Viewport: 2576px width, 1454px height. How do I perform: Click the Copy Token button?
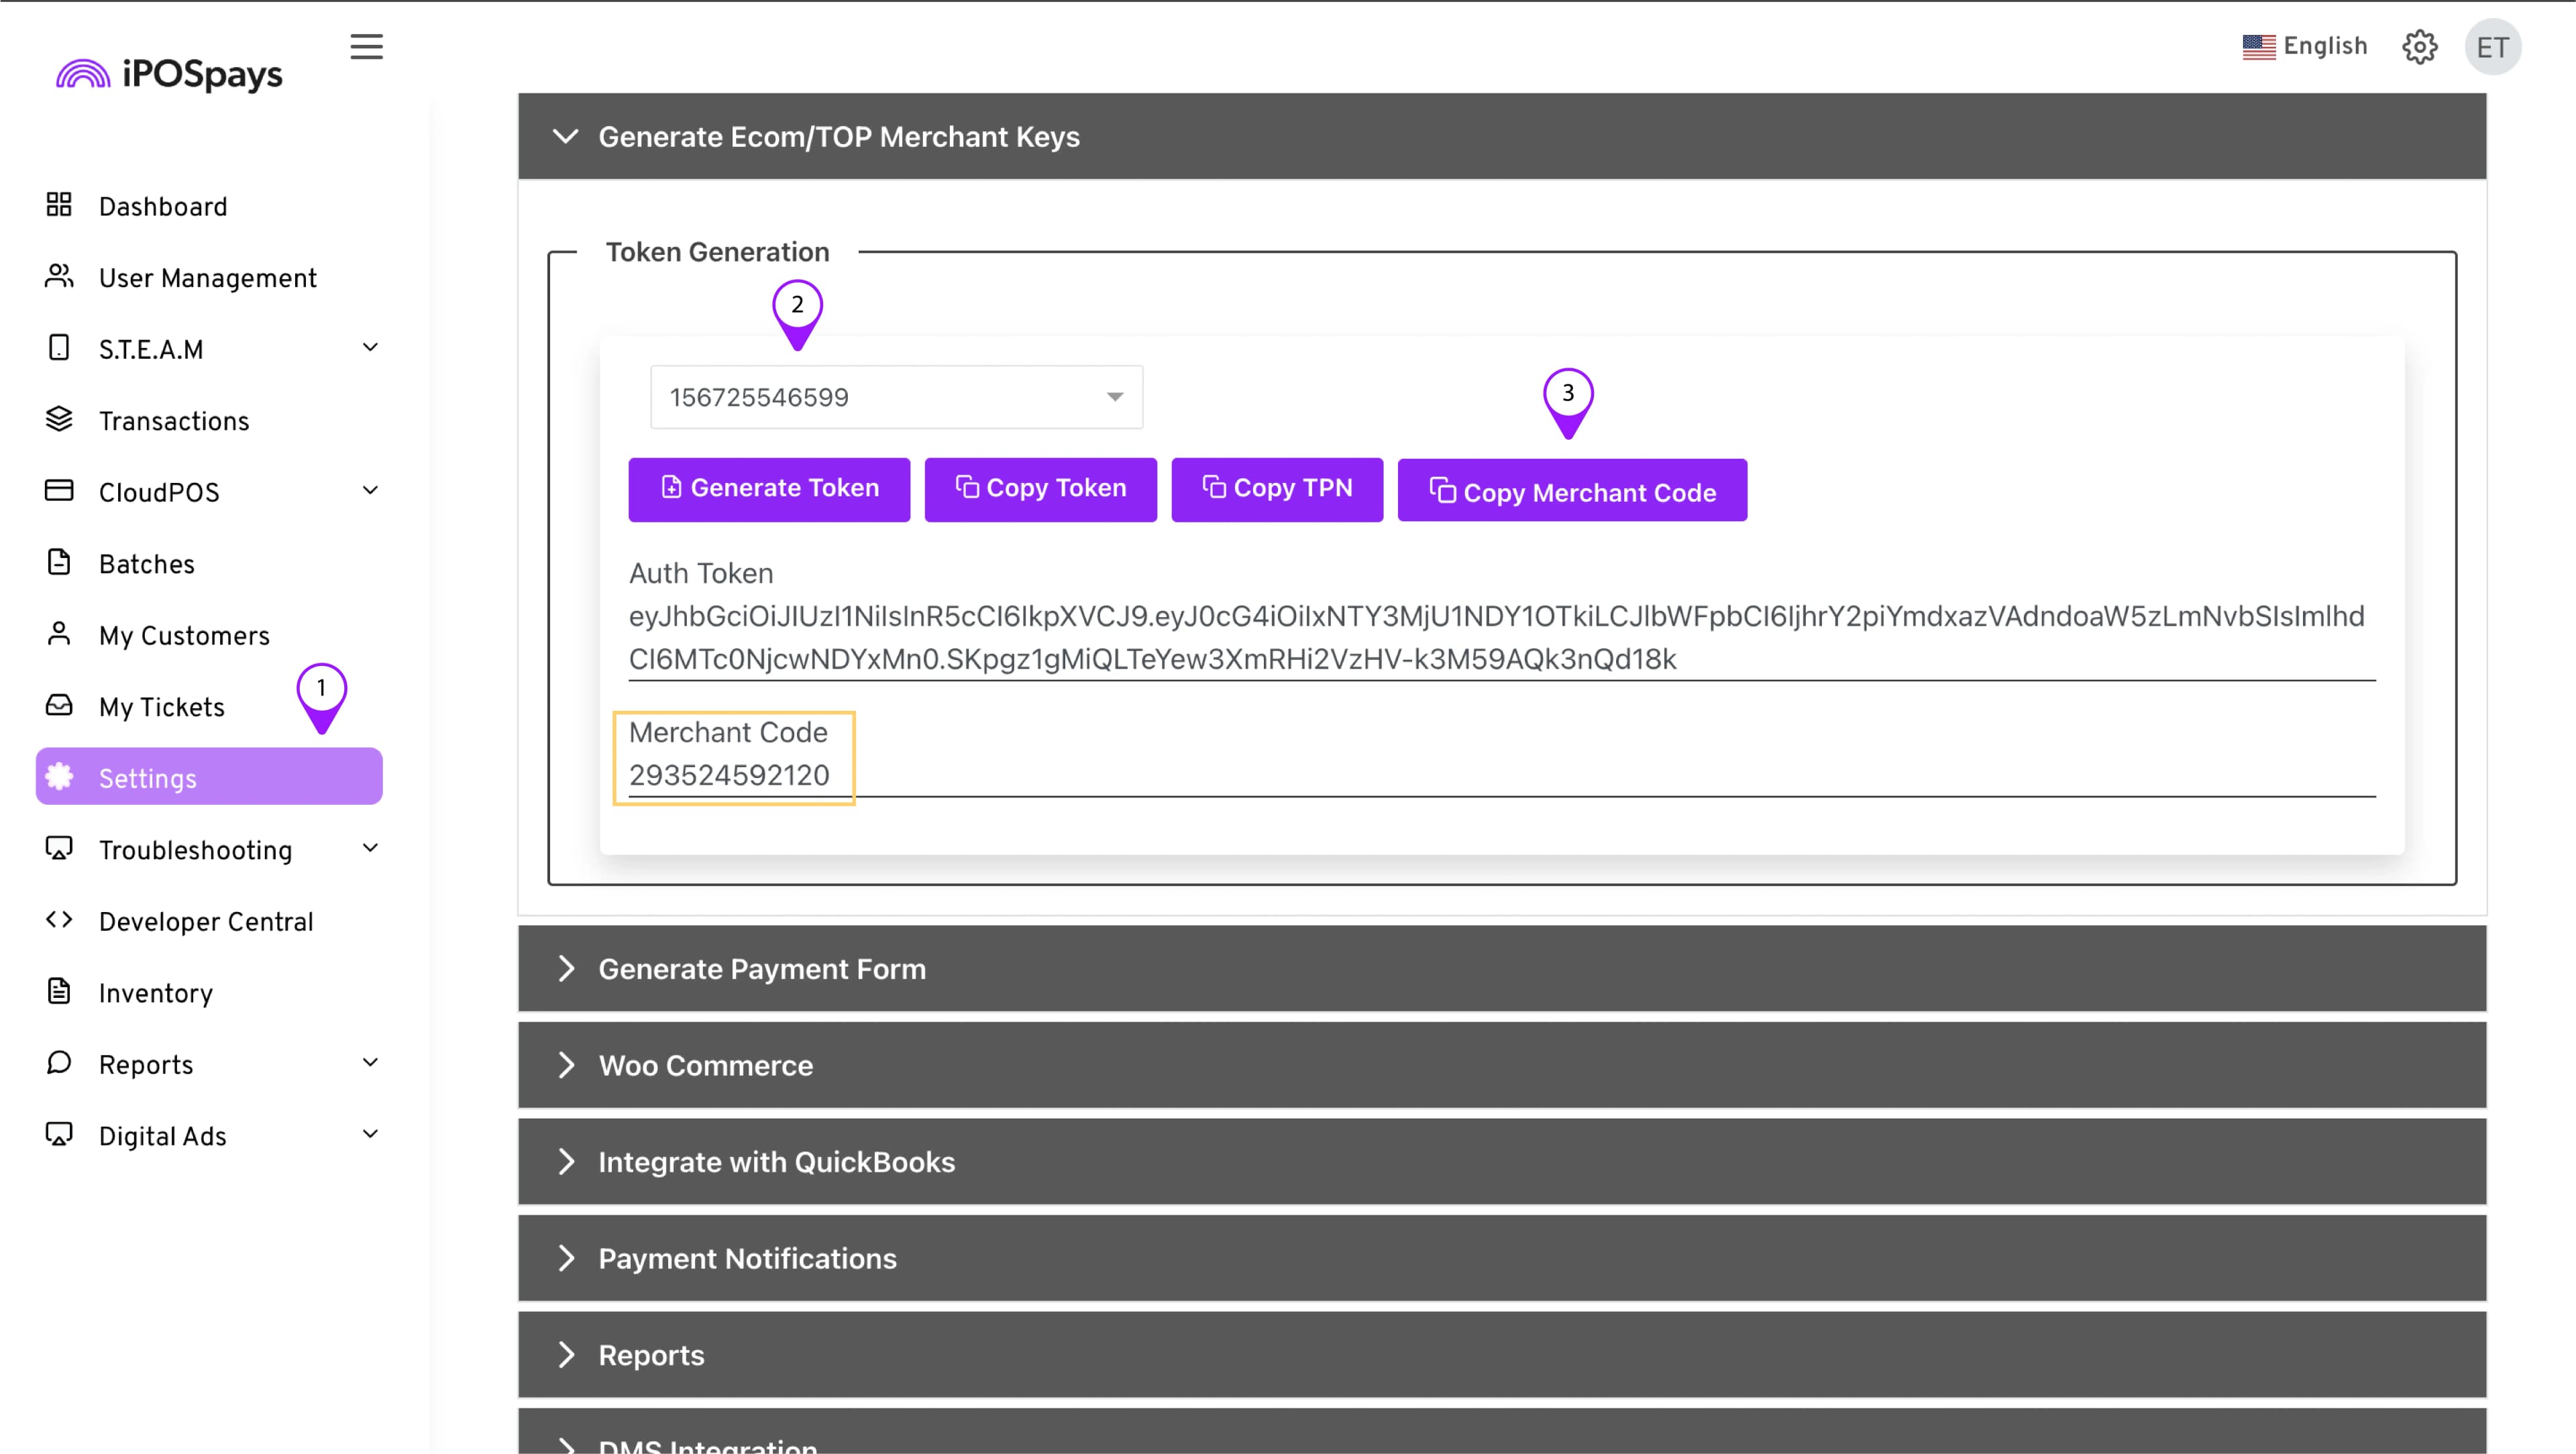click(x=1040, y=489)
